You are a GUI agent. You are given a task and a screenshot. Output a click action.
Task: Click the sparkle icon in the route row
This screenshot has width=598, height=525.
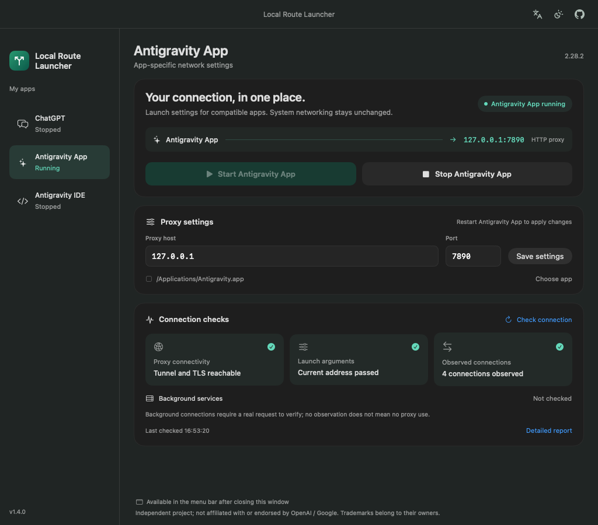click(157, 140)
